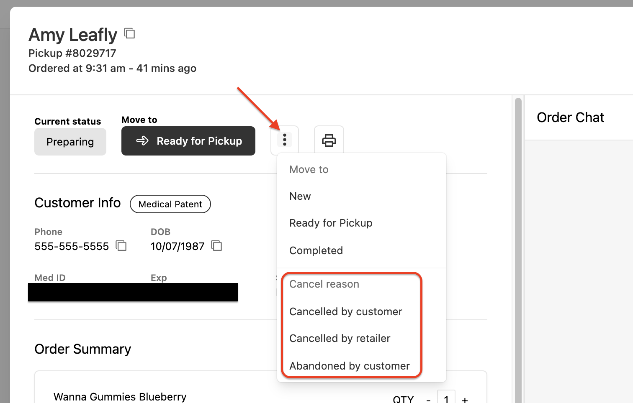The image size is (633, 403).
Task: Increase quantity with plus button
Action: [x=465, y=400]
